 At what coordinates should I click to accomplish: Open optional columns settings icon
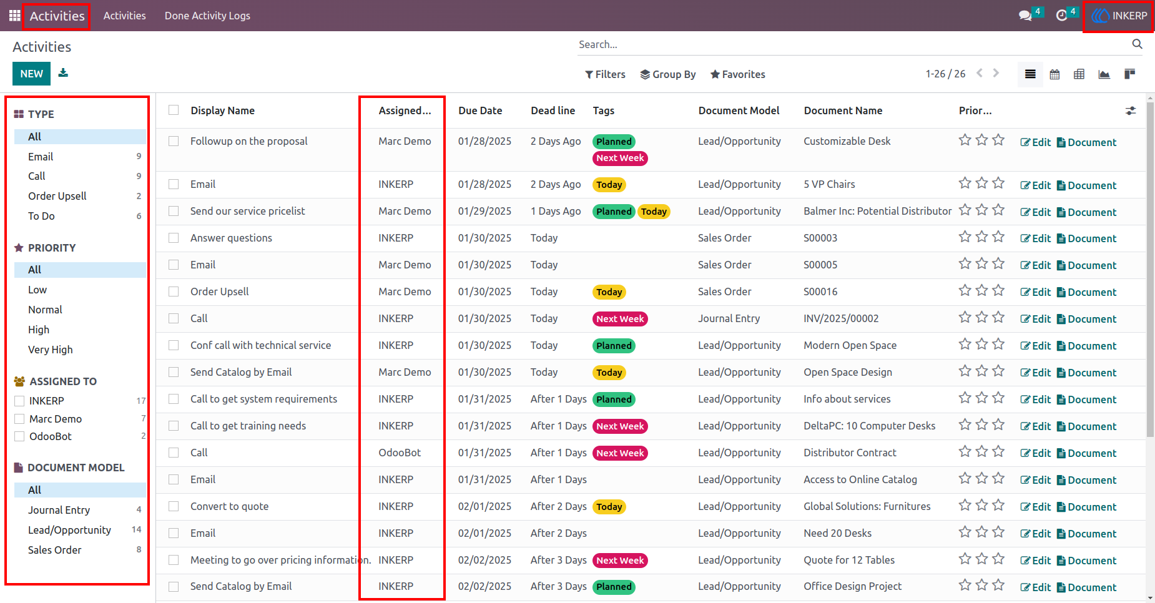point(1131,111)
